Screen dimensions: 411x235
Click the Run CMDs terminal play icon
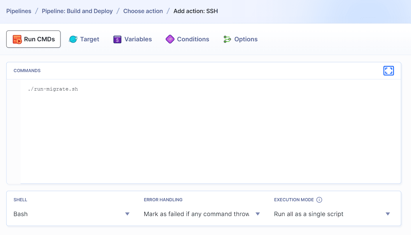(17, 39)
